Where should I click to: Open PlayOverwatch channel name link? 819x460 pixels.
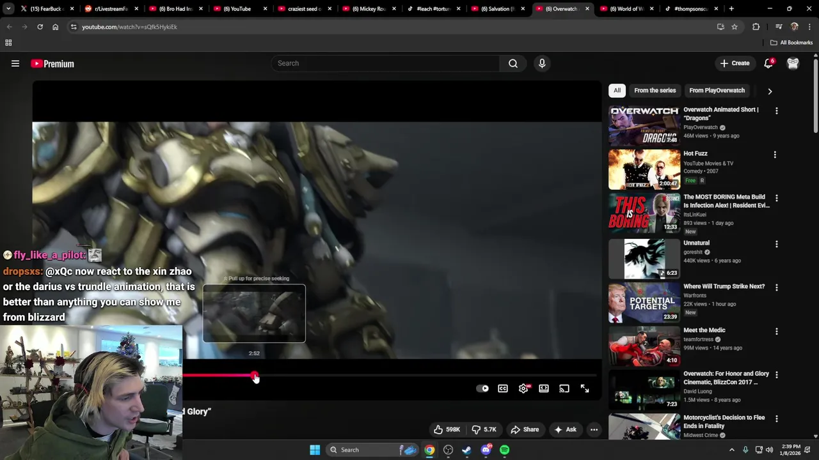[x=701, y=127]
